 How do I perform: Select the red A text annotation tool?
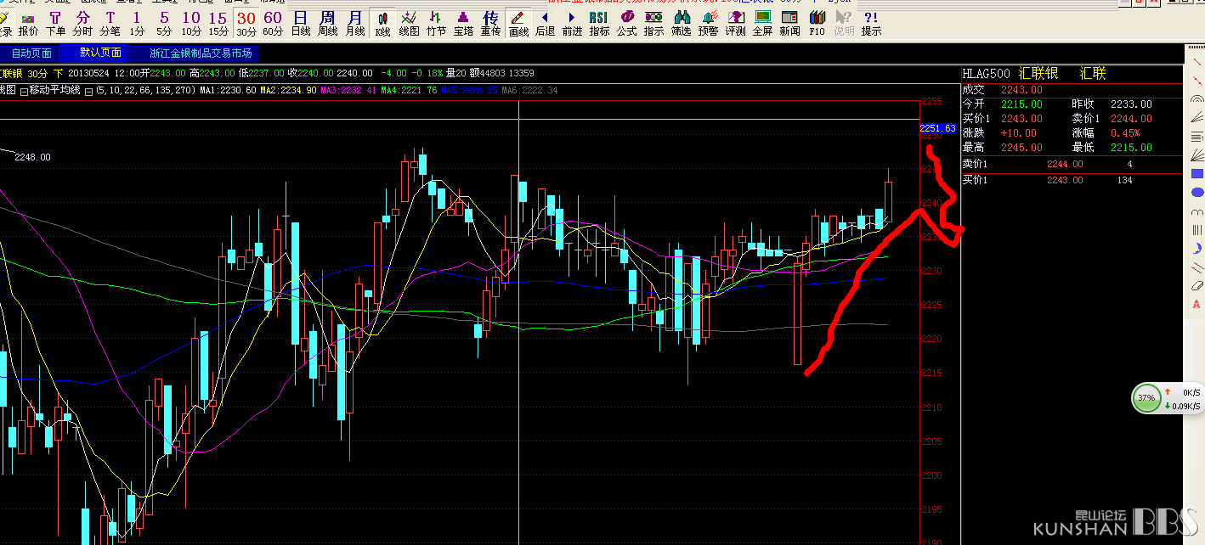[x=1197, y=304]
